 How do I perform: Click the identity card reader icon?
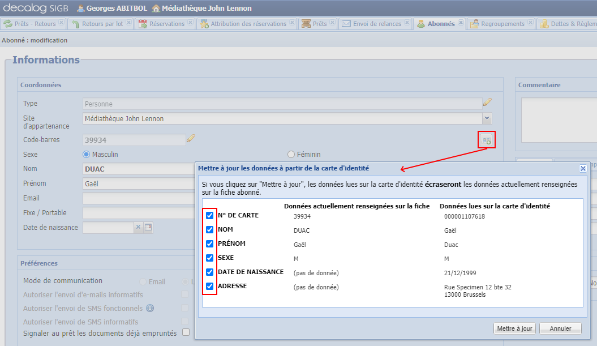coord(486,140)
